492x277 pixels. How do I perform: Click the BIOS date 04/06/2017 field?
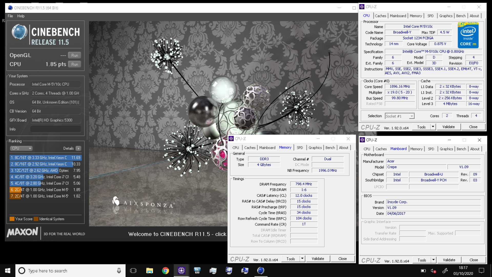coord(433,214)
